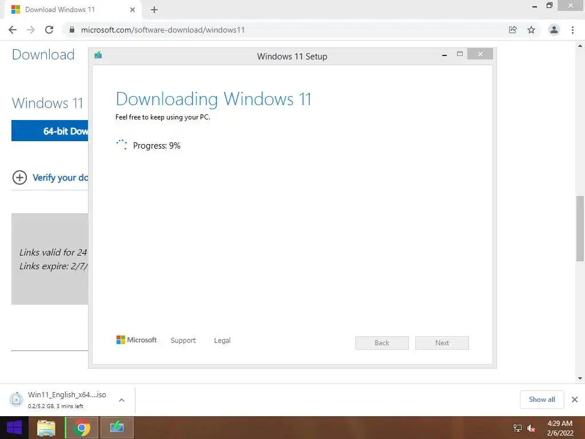Click the Progress: 9% text
Screen dimensions: 585x439
157,146
